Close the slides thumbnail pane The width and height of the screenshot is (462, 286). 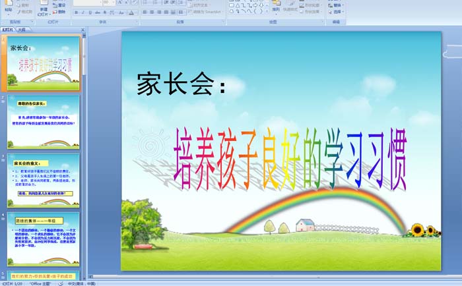point(82,30)
